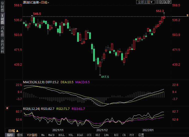This screenshot has height=137, width=189.
Task: Switch to the 闪电图 side tab
Action: tap(2, 31)
